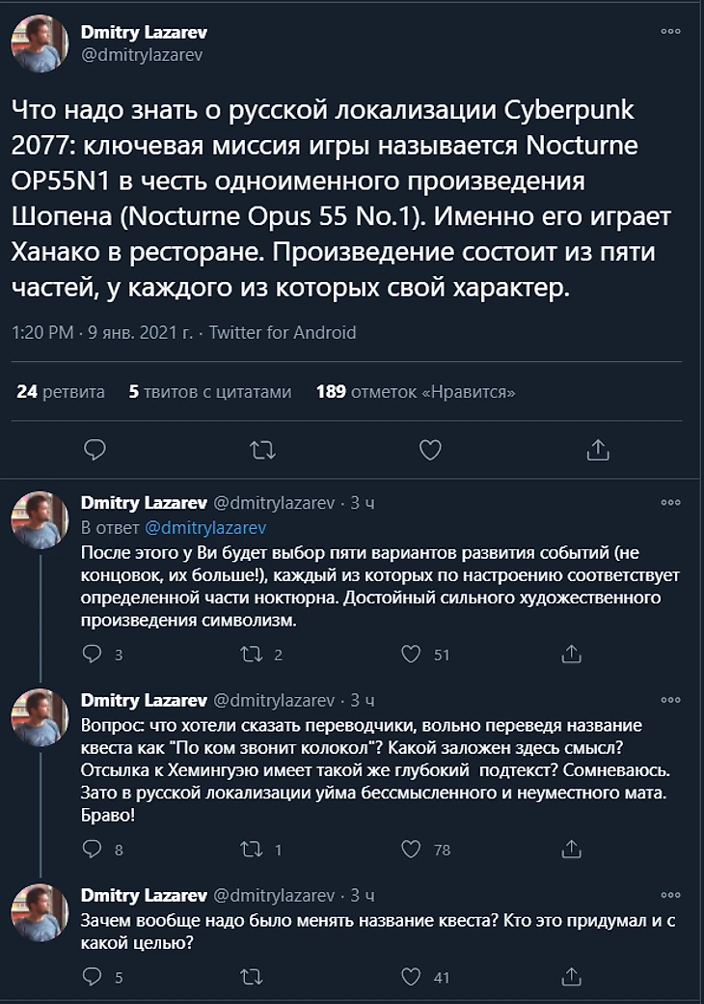Viewport: 704px width, 1004px height.
Task: Retweet the main Nocturne OP55N1 tweet
Action: [262, 449]
